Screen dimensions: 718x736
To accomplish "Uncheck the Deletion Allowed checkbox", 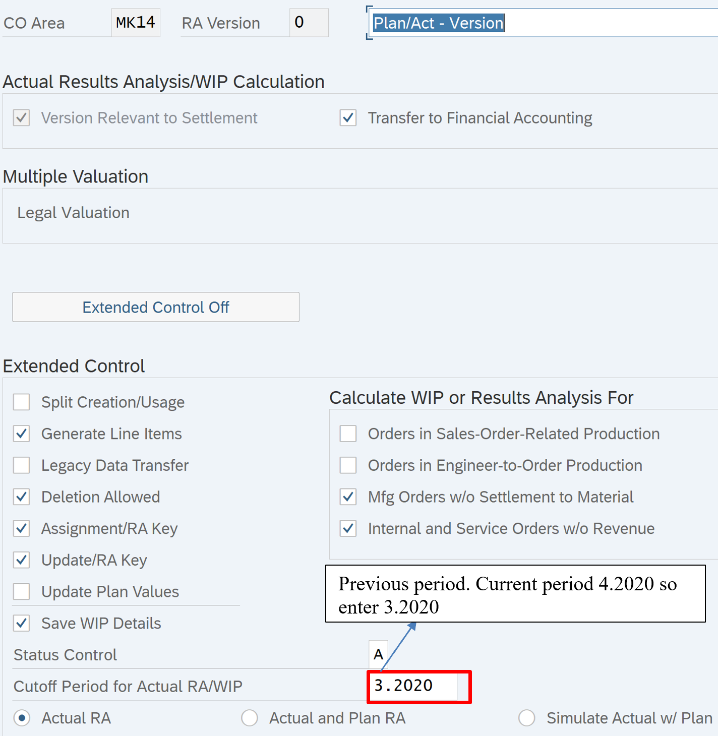I will 22,497.
